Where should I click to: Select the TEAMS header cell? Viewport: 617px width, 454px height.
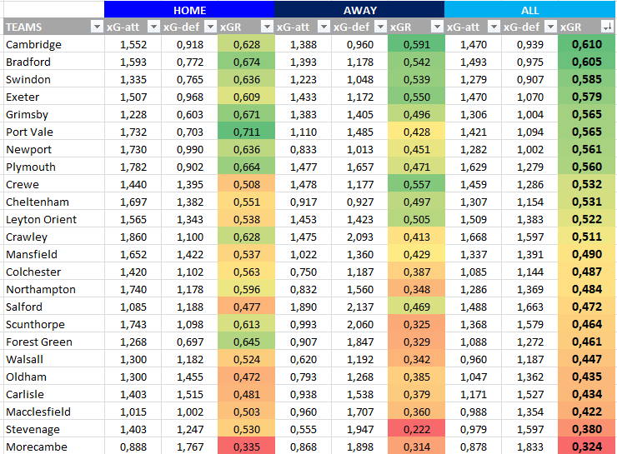[53, 27]
